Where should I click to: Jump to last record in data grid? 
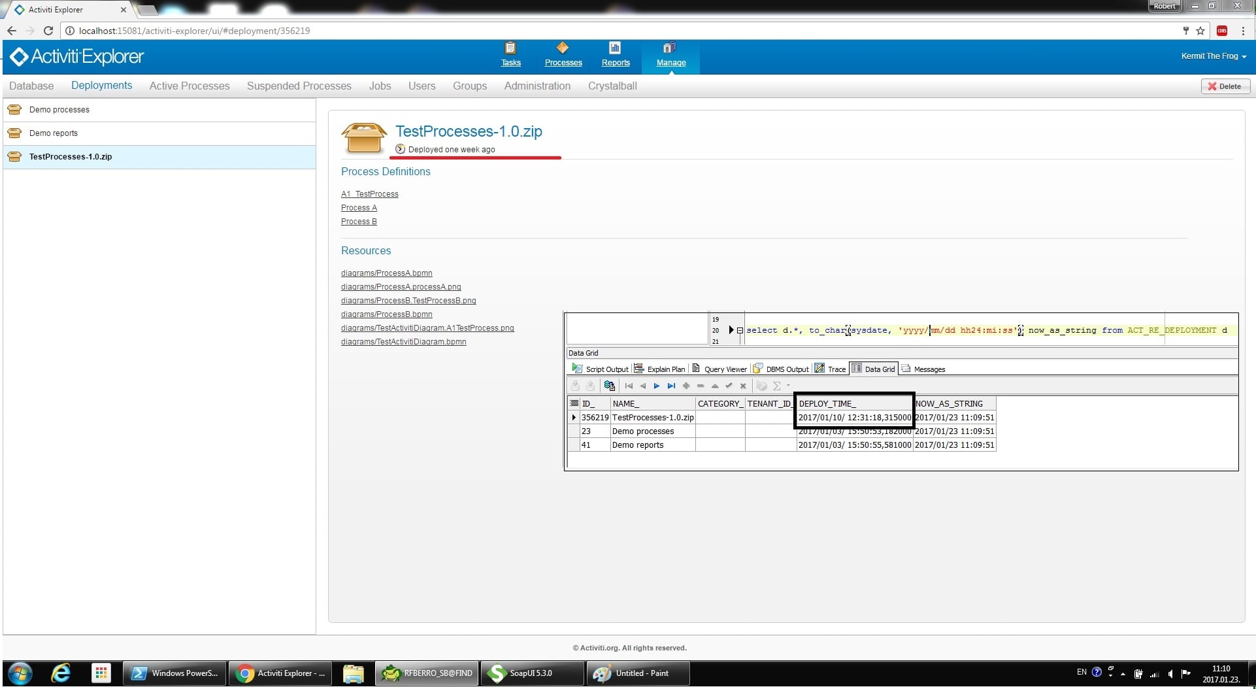[671, 386]
